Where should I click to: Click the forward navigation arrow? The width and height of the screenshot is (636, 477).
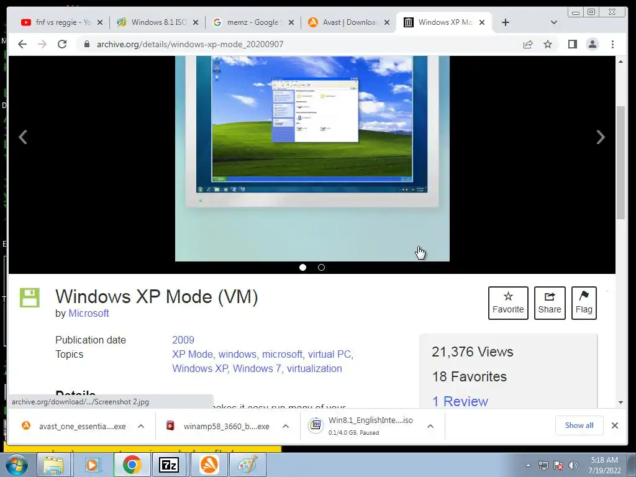(x=42, y=44)
